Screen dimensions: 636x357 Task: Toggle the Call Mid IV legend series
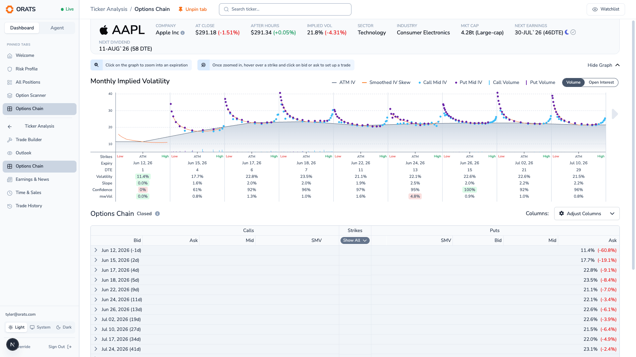tap(433, 82)
